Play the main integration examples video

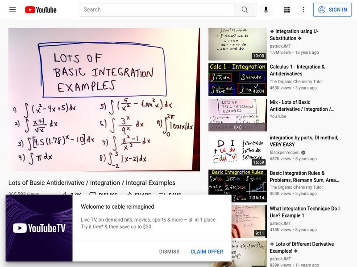(104, 100)
